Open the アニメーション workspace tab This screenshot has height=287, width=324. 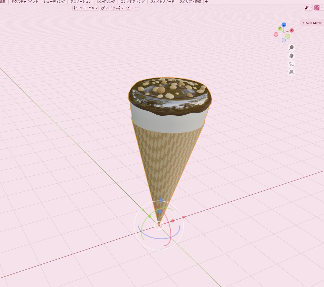81,2
